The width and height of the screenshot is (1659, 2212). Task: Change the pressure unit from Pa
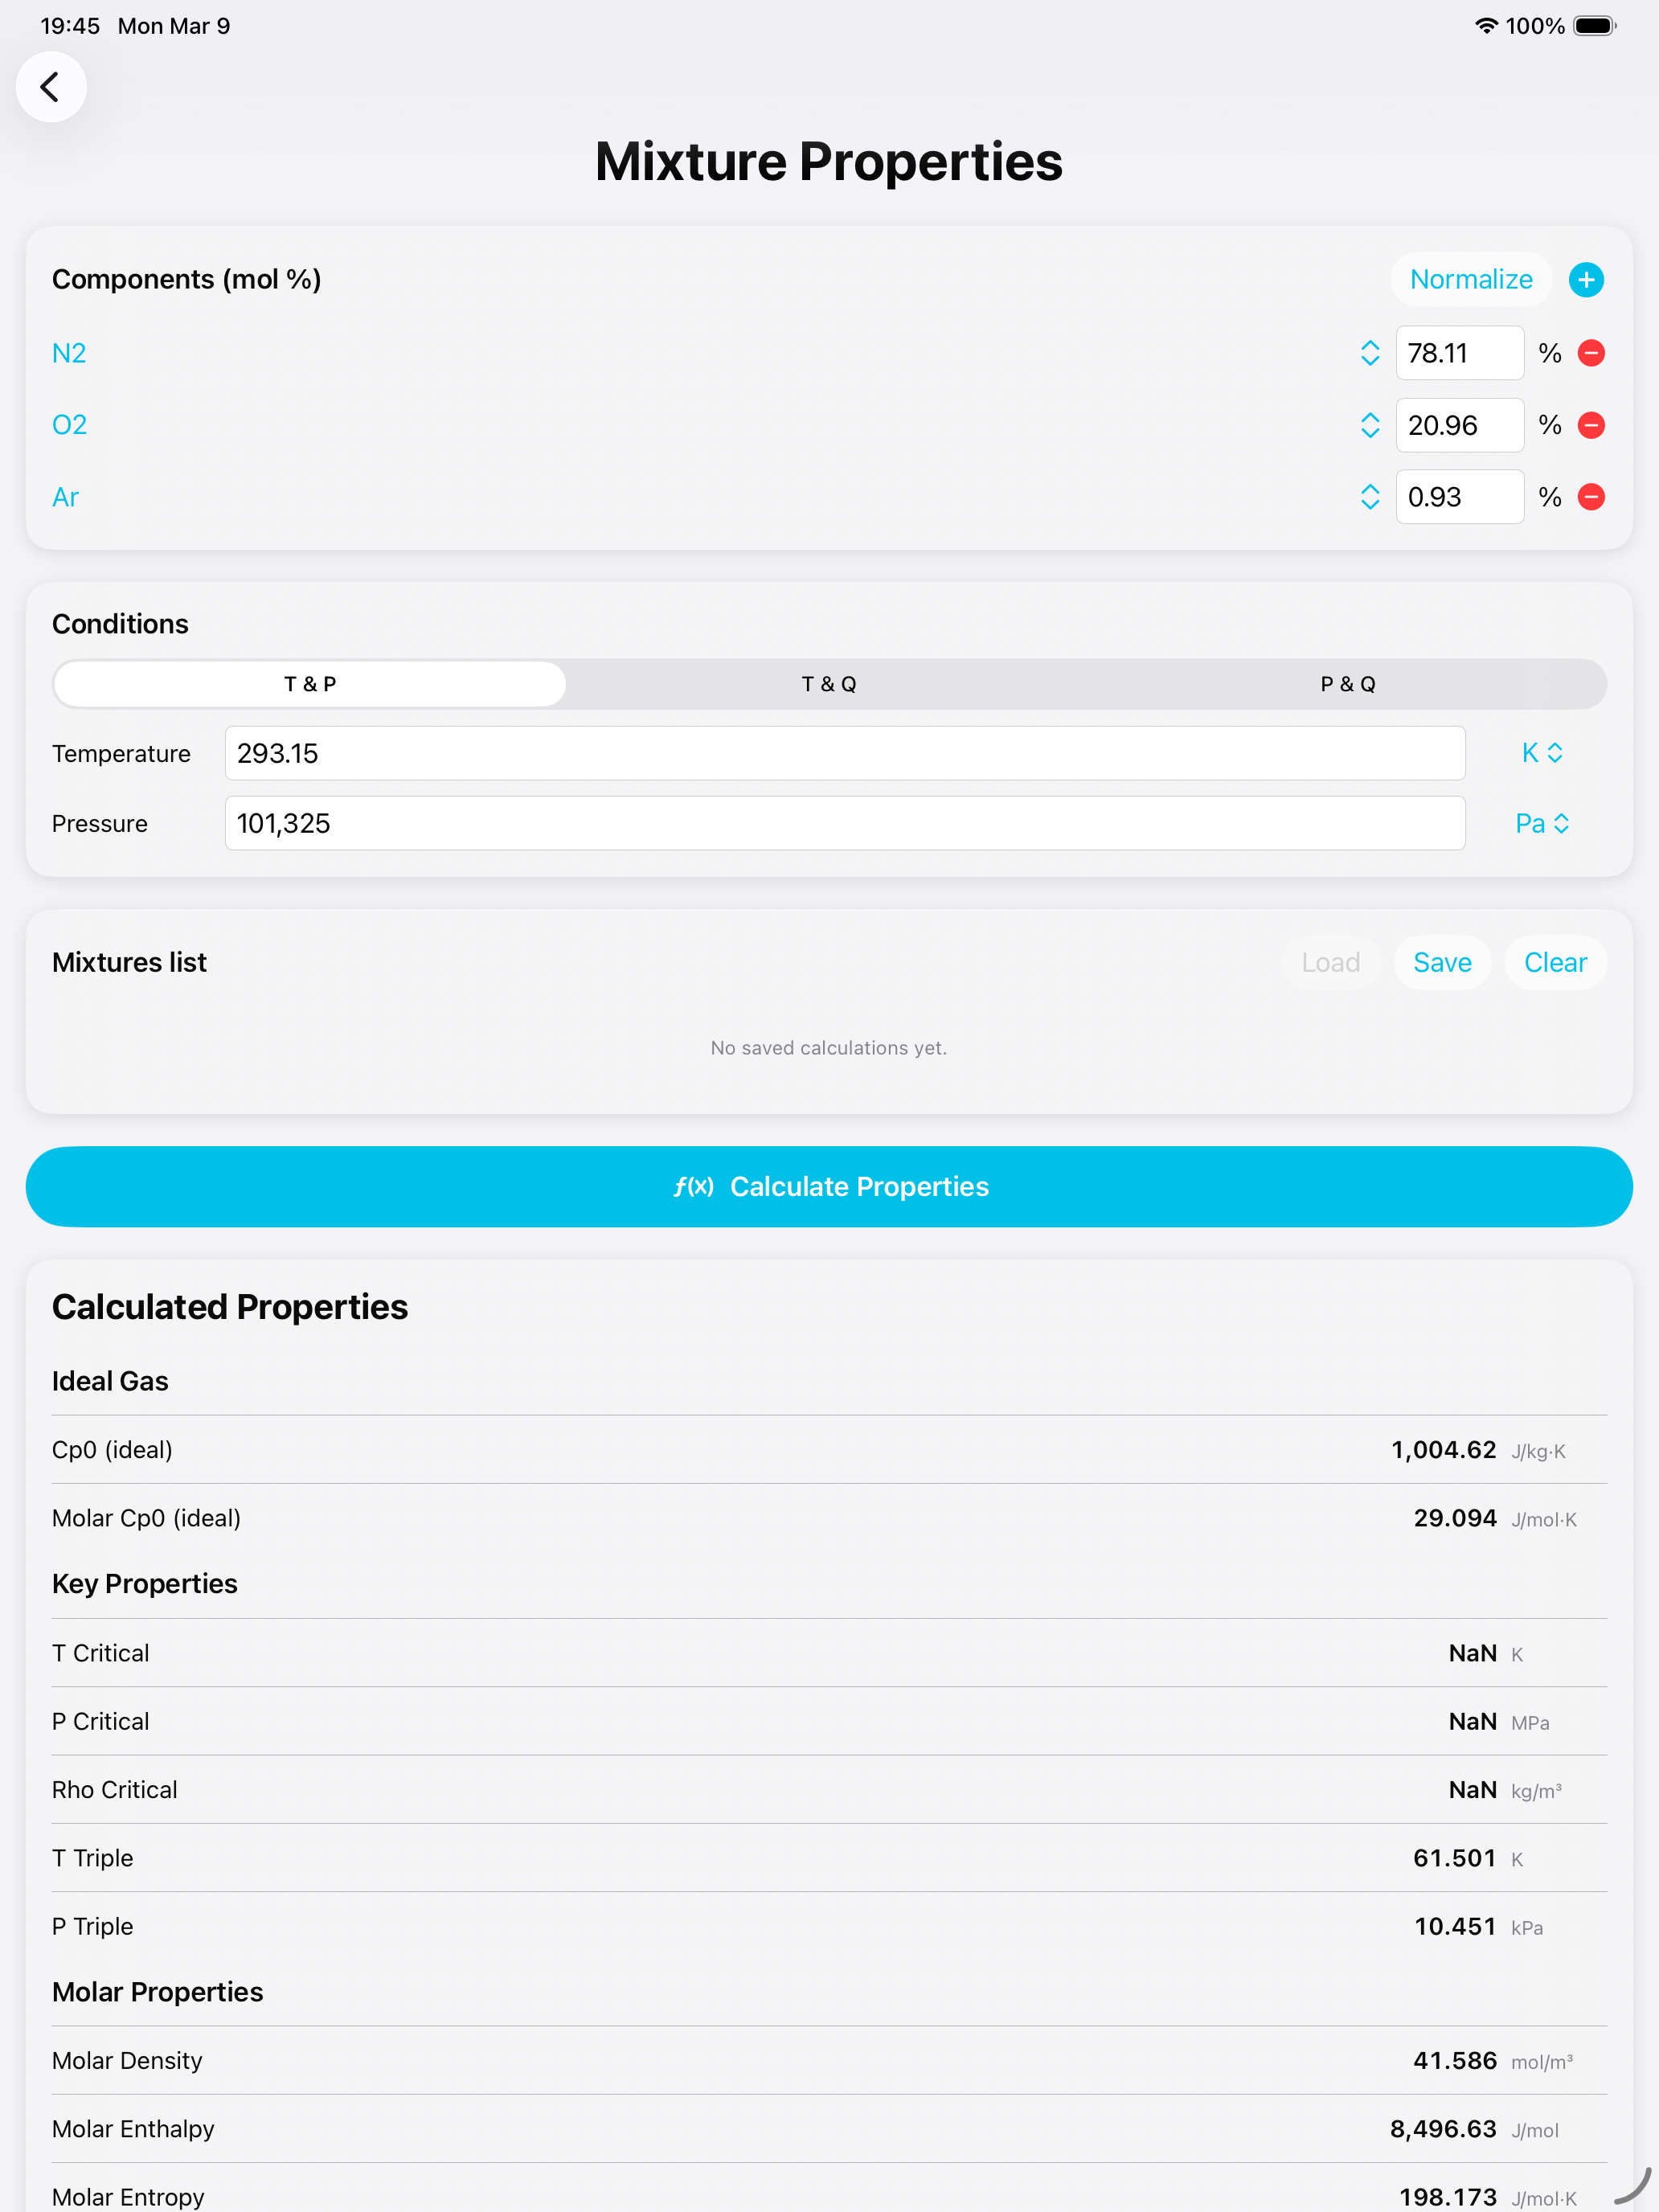1541,823
